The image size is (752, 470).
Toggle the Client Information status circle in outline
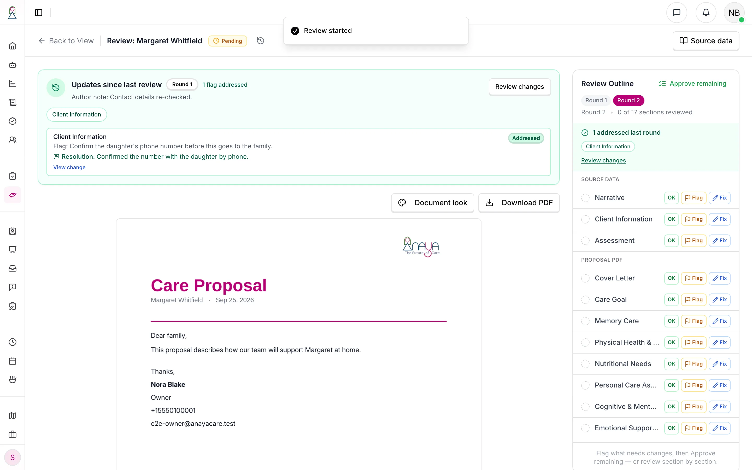585,219
